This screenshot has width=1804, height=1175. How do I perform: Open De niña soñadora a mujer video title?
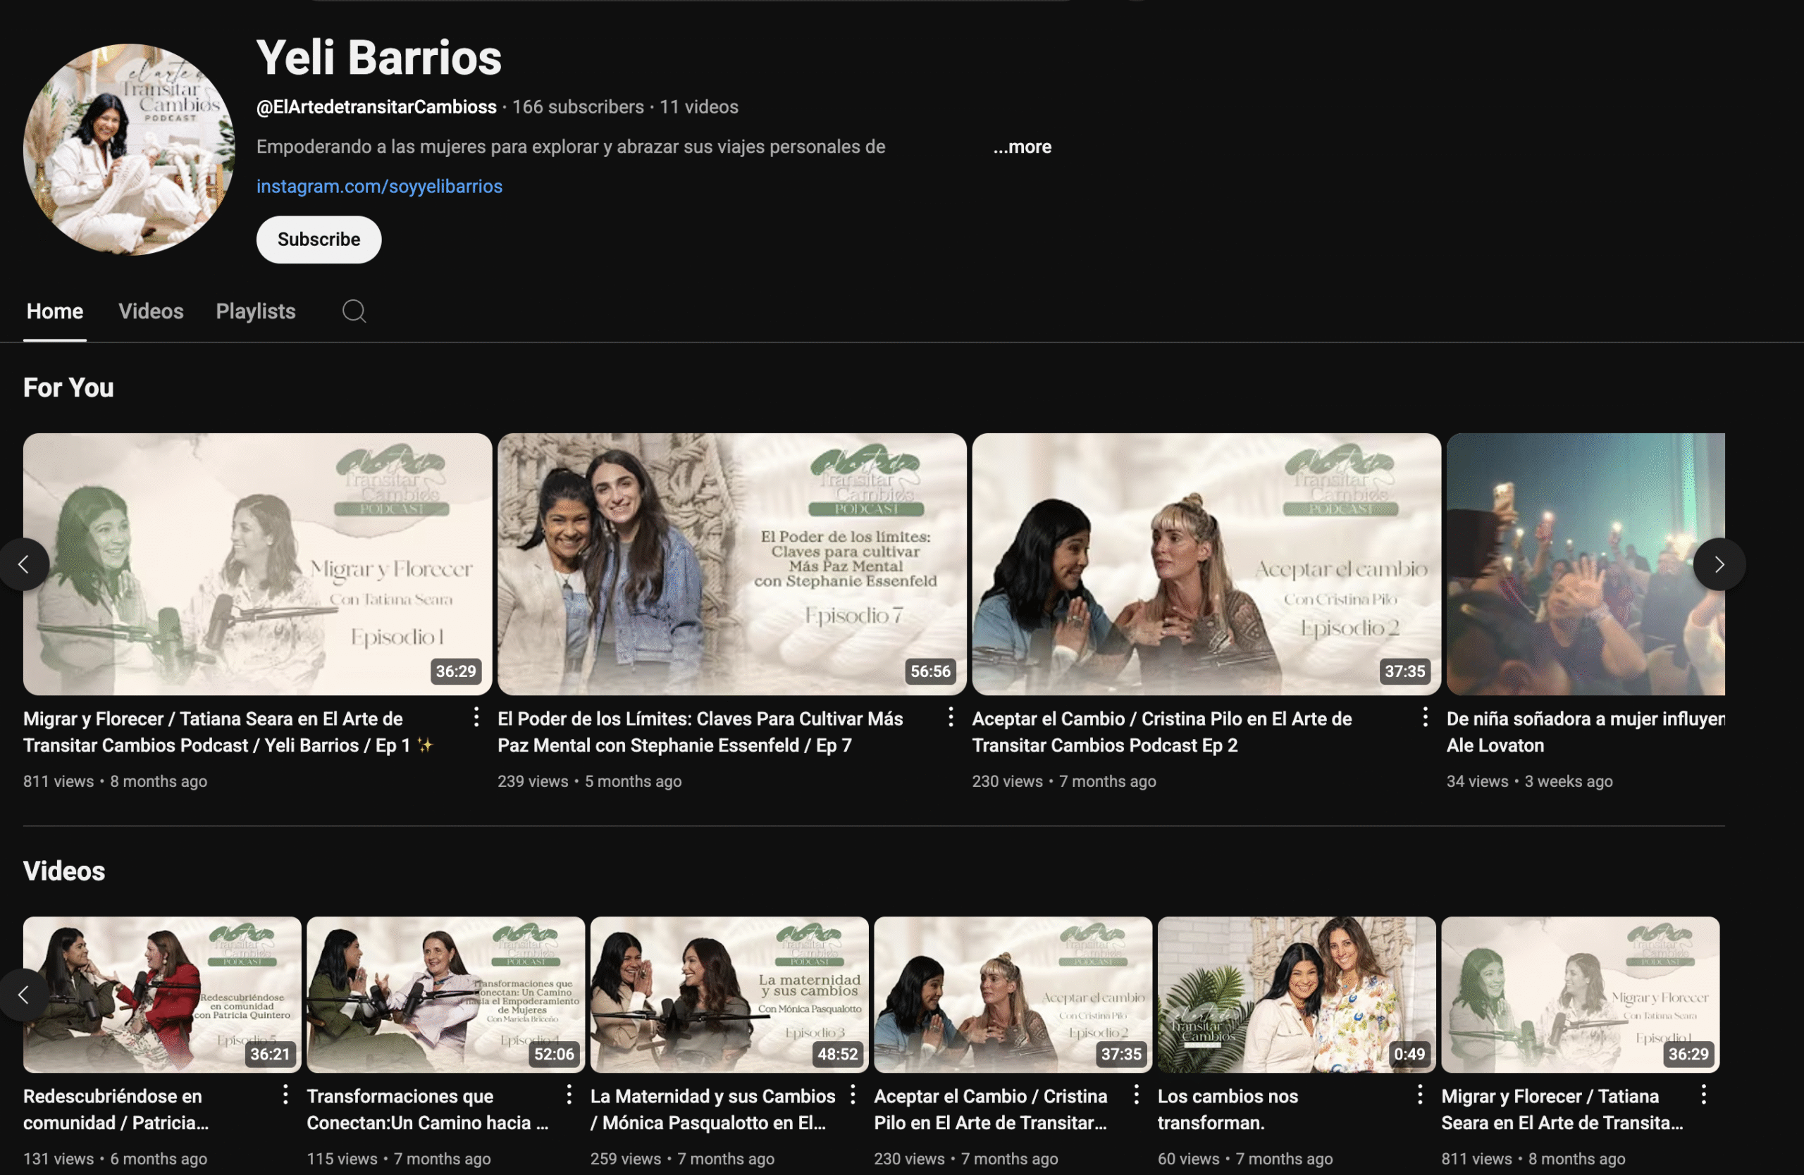[1584, 719]
